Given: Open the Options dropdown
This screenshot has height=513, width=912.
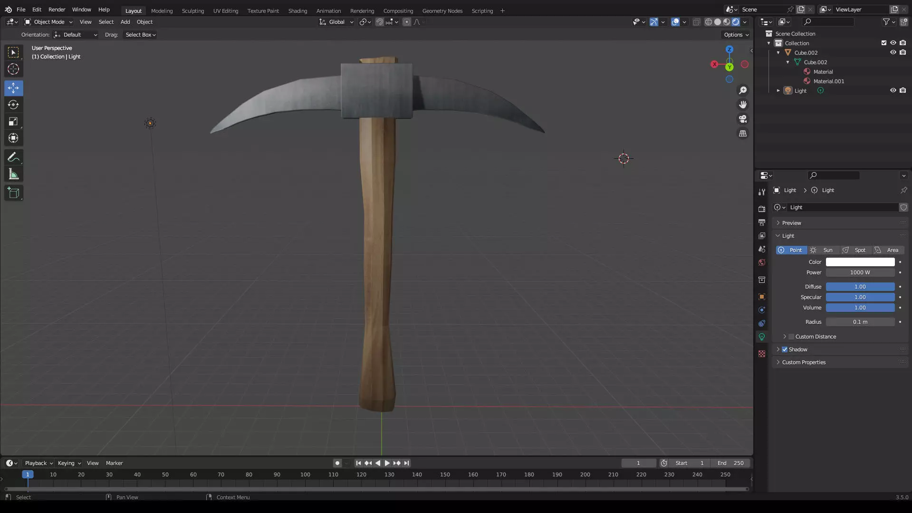Looking at the screenshot, I should pyautogui.click(x=736, y=35).
